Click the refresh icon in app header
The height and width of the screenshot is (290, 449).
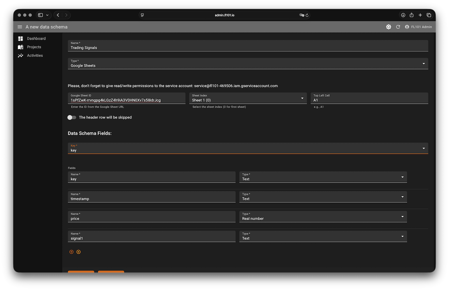coord(398,27)
